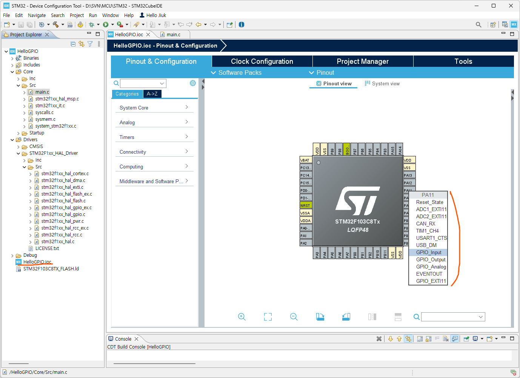This screenshot has width=520, height=378.
Task: Collapse the HelloGPIO project tree node
Action: (6, 51)
